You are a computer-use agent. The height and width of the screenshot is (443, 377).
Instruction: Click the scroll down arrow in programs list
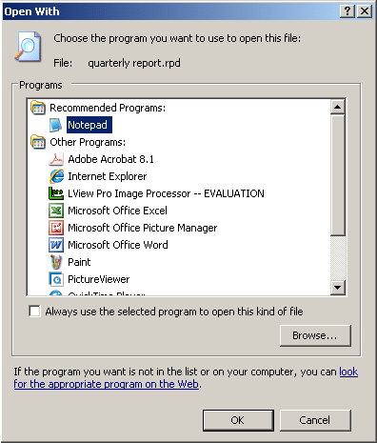(337, 288)
